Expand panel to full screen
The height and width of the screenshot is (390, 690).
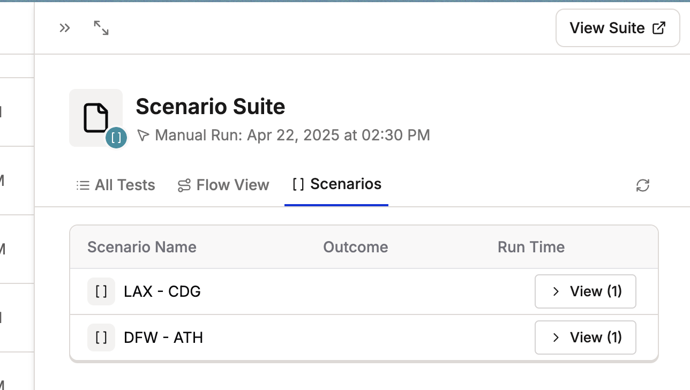[x=101, y=28]
